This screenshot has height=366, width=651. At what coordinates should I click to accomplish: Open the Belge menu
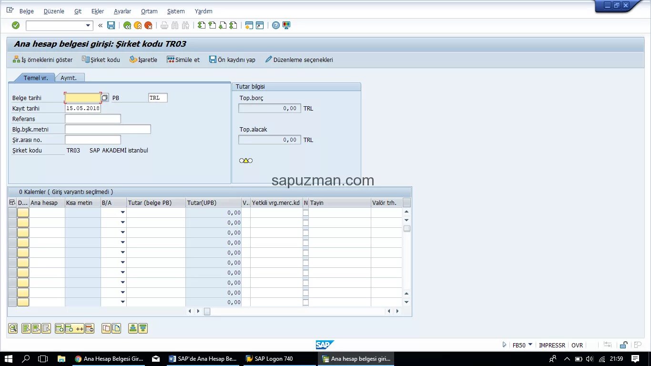coord(27,11)
